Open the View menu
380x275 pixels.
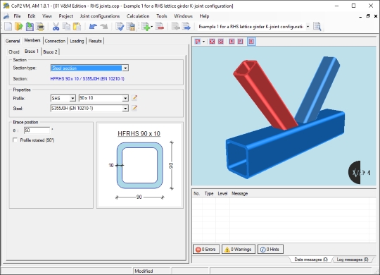pyautogui.click(x=47, y=16)
